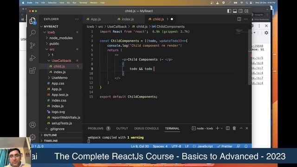Click the editor minimap preview

(241, 32)
